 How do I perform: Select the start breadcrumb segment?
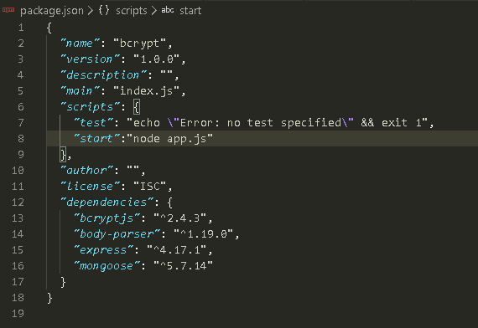pos(190,11)
